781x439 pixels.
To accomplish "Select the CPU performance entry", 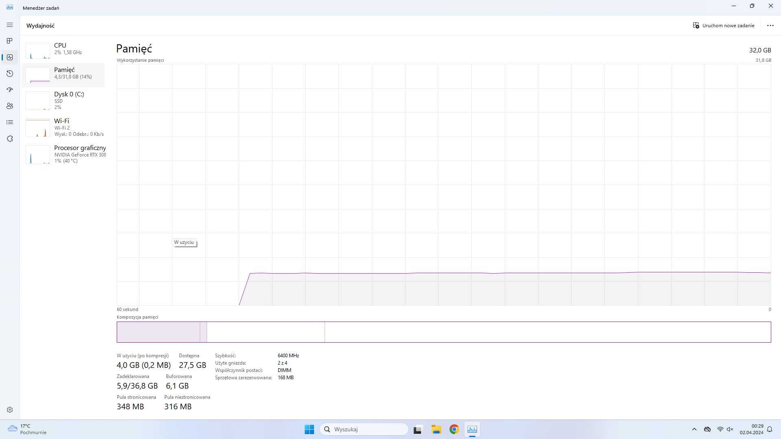I will pos(64,50).
